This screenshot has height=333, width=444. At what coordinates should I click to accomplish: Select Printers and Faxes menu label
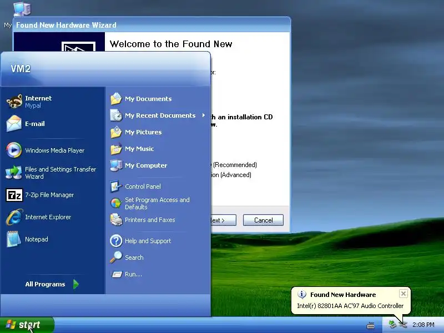coord(150,220)
